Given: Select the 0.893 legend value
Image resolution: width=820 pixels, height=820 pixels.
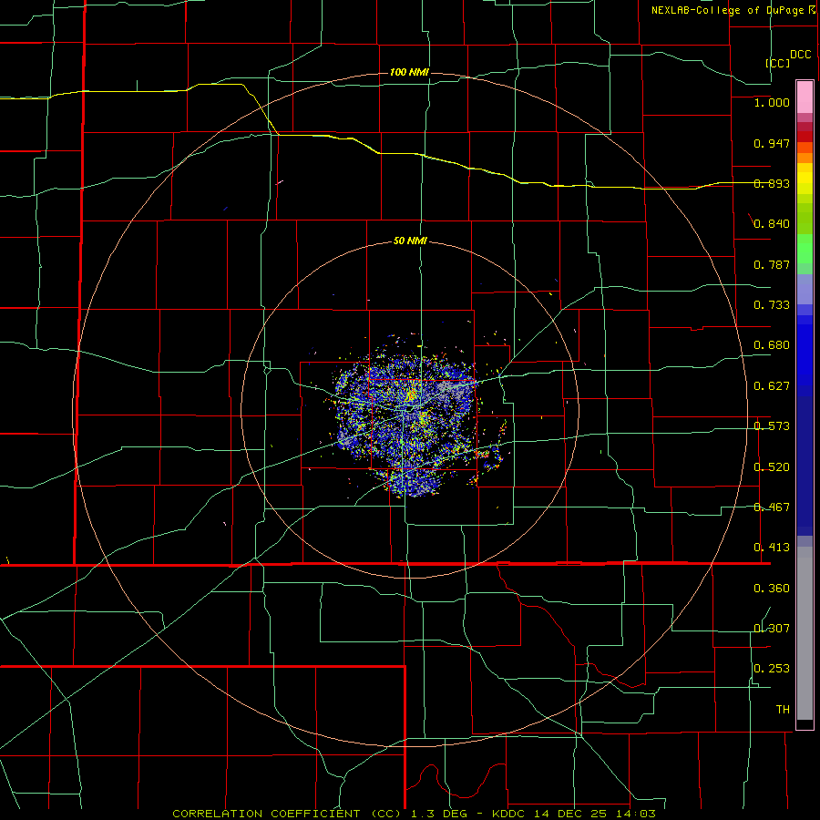Looking at the screenshot, I should point(772,183).
